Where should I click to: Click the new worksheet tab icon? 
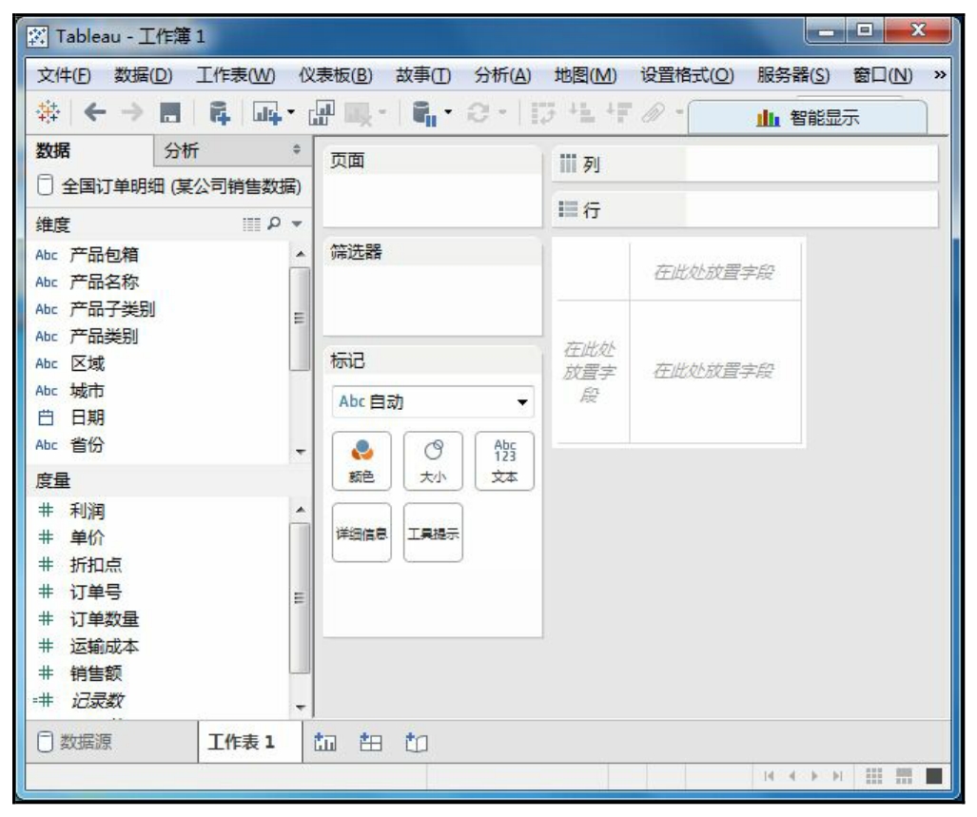click(321, 741)
